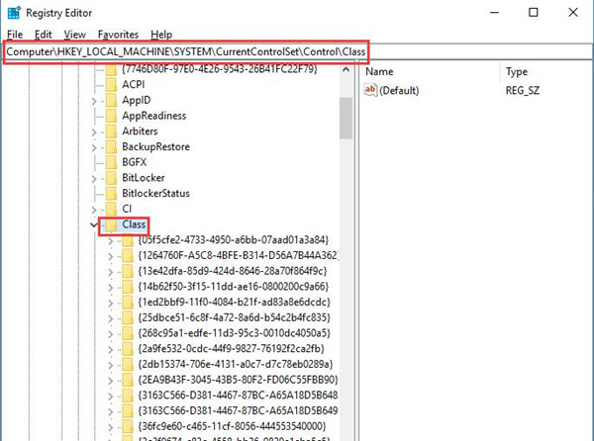This screenshot has height=441, width=594.
Task: Click folder icon of {05f5cfe2-4733-4950-a6bb-07aad01a3a84}
Action: (128, 240)
